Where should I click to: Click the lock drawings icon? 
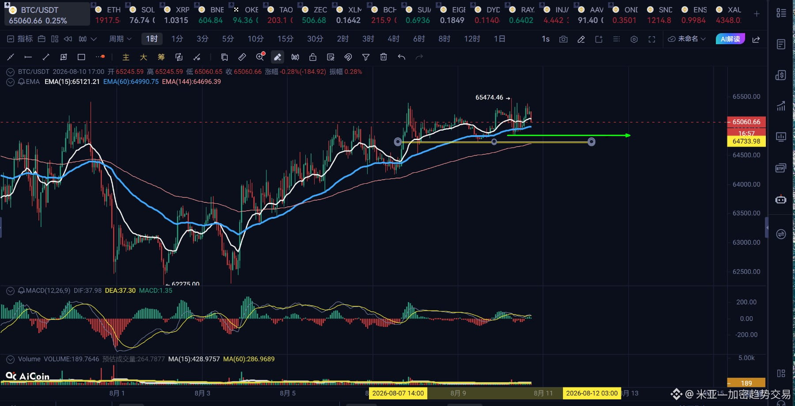[x=313, y=57]
